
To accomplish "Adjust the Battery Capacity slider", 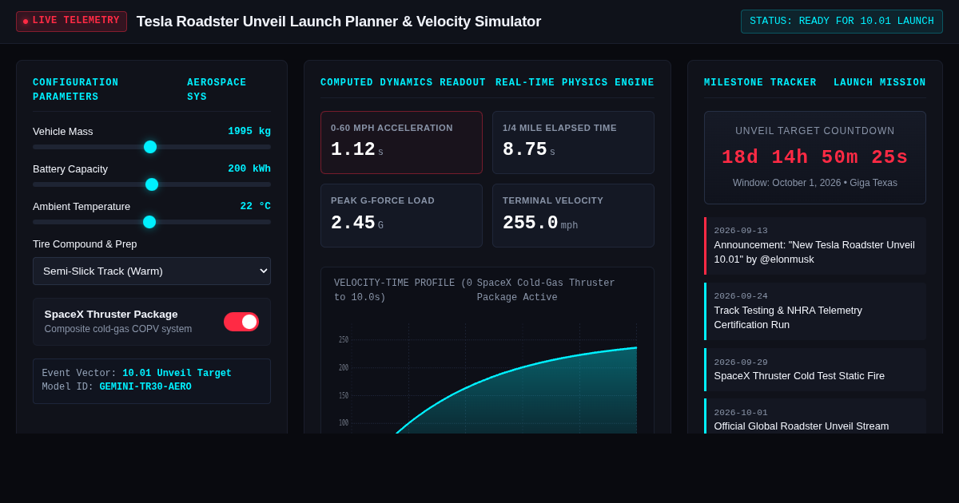I will [152, 184].
